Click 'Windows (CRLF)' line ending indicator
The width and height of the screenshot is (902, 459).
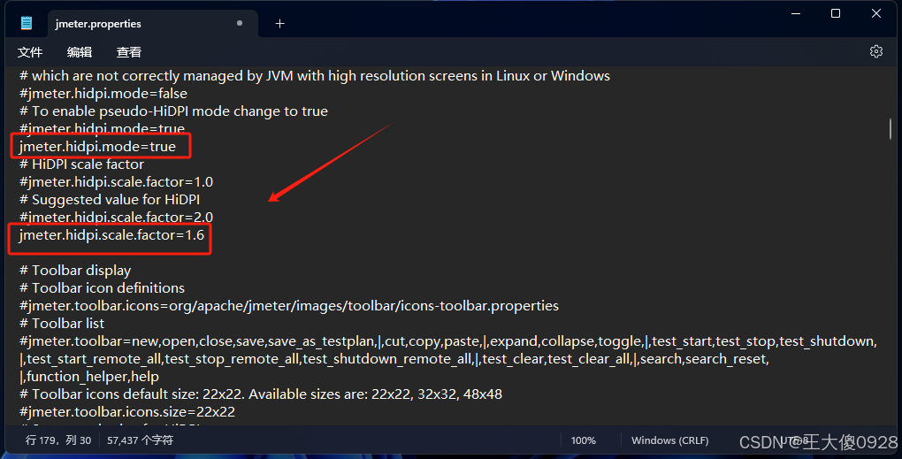(x=669, y=440)
